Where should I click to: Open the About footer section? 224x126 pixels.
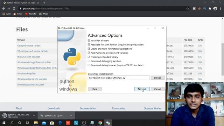tap(19, 108)
